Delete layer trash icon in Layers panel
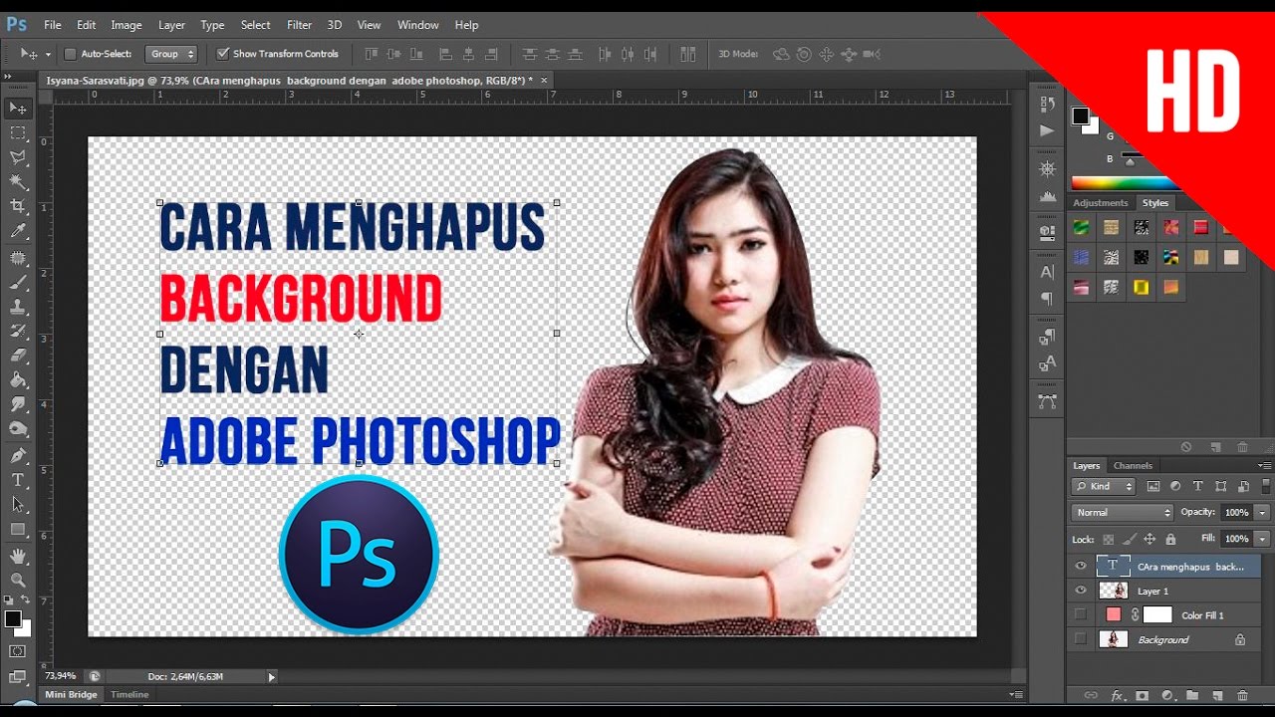Image resolution: width=1275 pixels, height=717 pixels. pos(1242,696)
